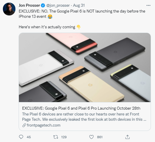155x142 pixels.
Task: Click the reply speech bubble icon
Action: point(21,137)
